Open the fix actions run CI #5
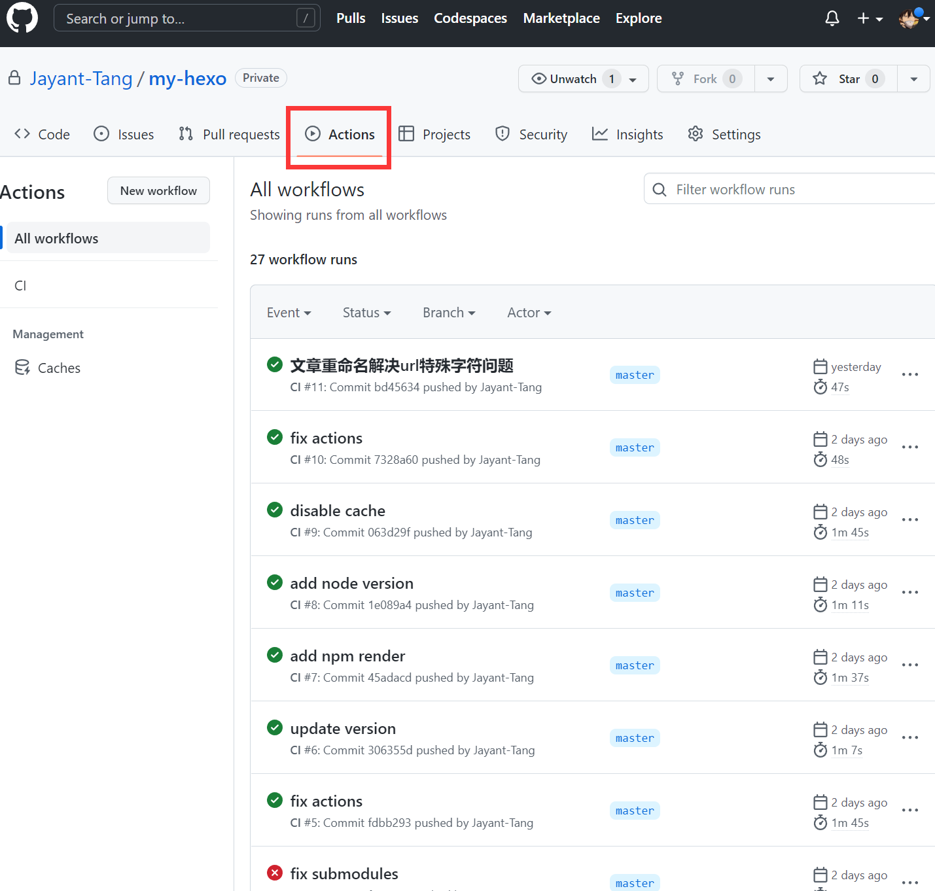This screenshot has height=891, width=935. 326,801
